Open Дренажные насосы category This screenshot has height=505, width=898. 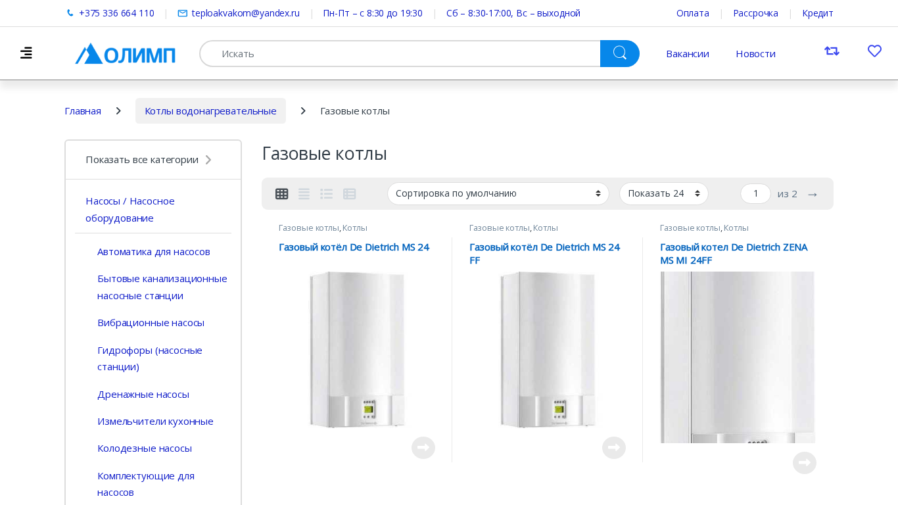pyautogui.click(x=143, y=395)
